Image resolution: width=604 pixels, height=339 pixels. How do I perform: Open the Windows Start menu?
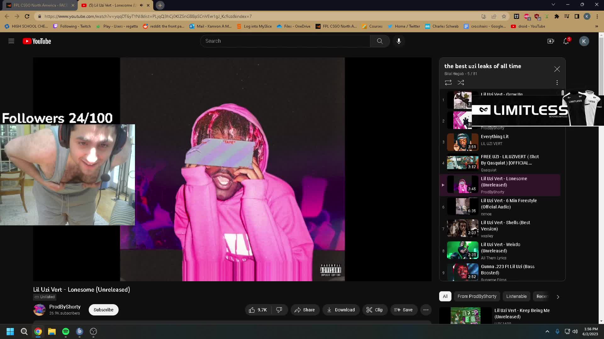[x=10, y=331]
